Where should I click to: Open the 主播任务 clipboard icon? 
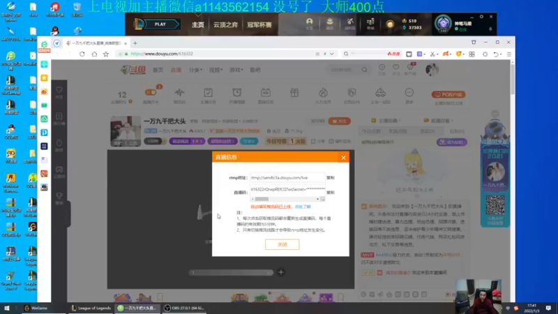pyautogui.click(x=208, y=93)
